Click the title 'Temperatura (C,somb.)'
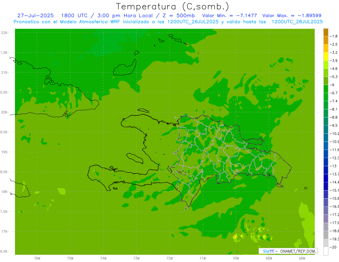 coord(173,7)
